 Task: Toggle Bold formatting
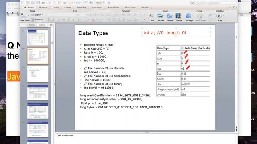tap(49, 20)
